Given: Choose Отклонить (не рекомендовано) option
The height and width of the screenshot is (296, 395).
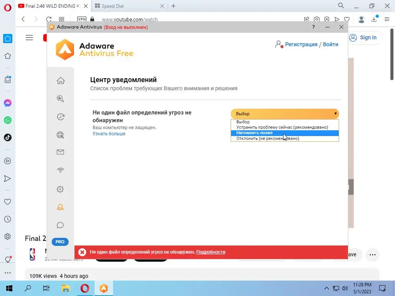Looking at the screenshot, I should 285,138.
